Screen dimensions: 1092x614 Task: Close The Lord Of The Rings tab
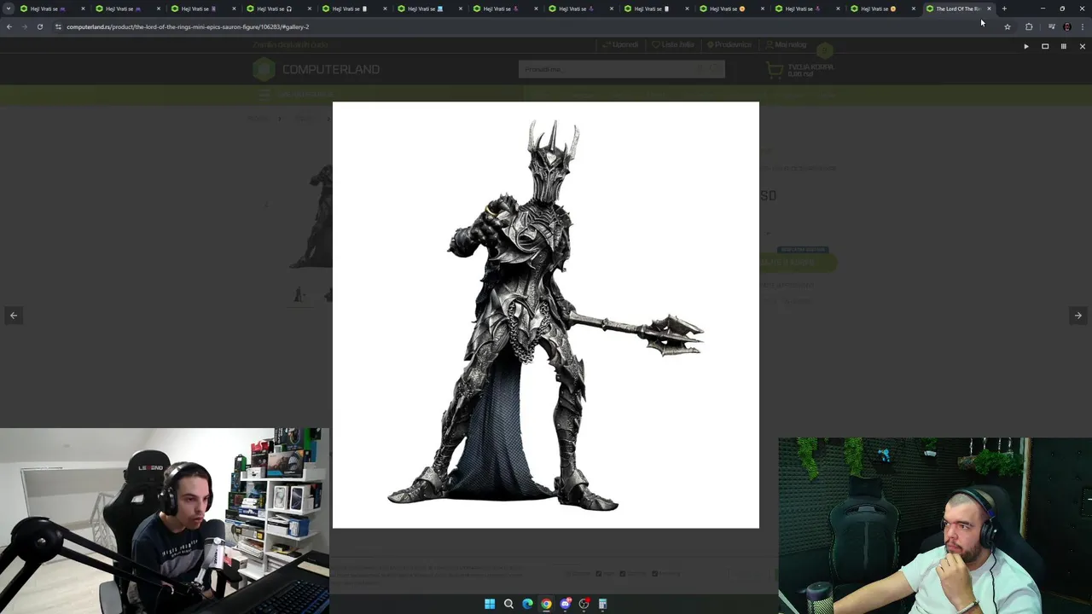(989, 9)
